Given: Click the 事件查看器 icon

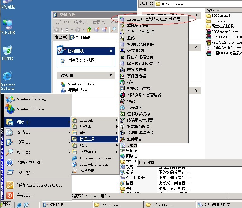Looking at the screenshot, I should 122,76.
